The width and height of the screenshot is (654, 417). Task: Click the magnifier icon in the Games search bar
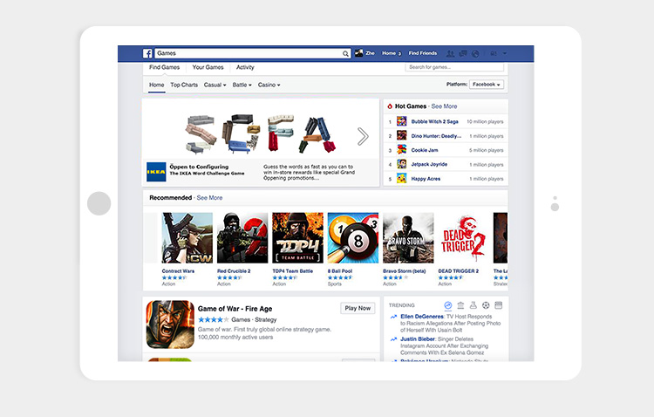[345, 53]
